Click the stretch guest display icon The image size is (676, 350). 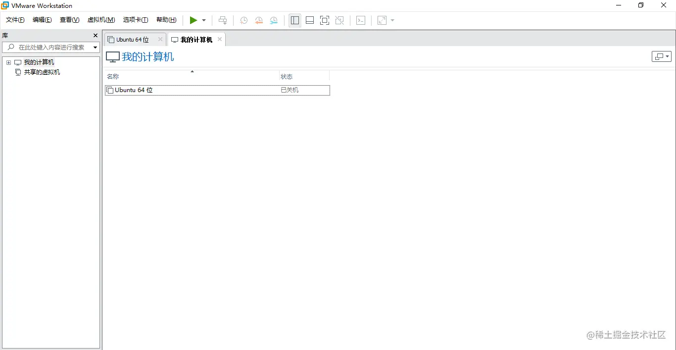(x=382, y=20)
